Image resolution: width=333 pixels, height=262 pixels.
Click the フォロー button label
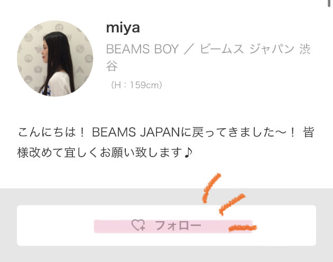point(178,225)
